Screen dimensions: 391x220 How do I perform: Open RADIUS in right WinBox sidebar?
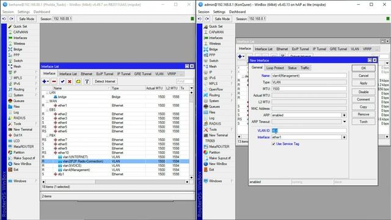click(x=215, y=124)
